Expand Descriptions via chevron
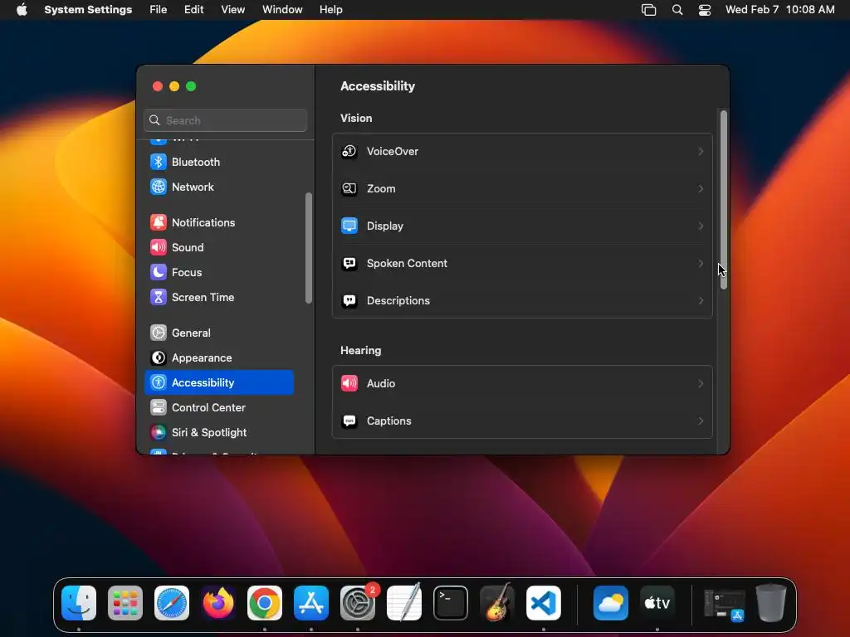Viewport: 850px width, 637px height. (x=701, y=300)
